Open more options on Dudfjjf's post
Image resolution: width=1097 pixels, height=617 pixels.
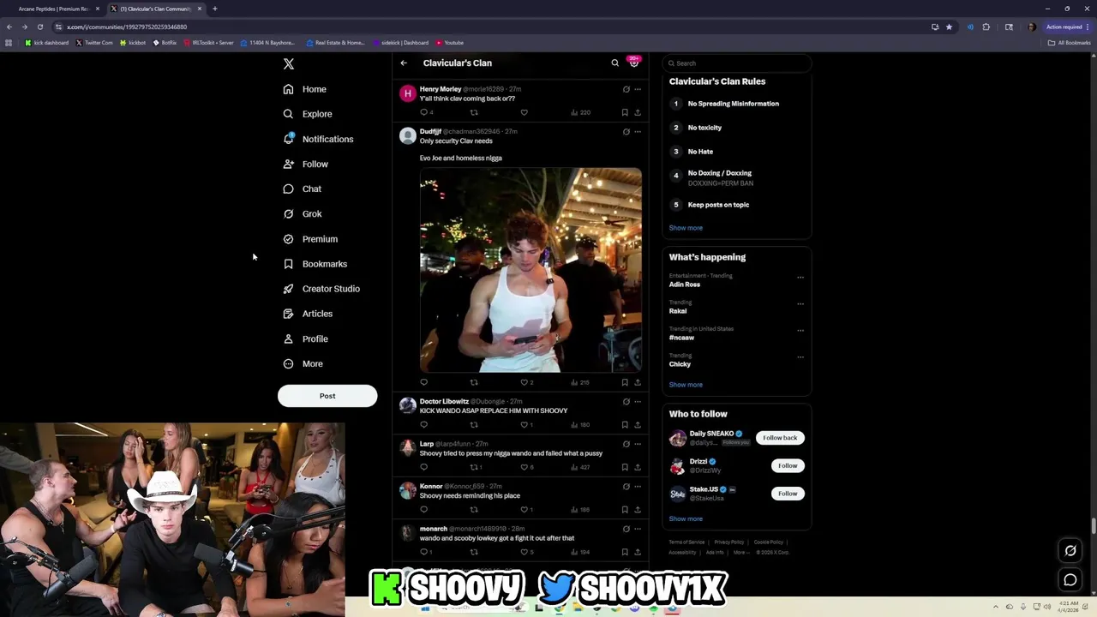click(638, 132)
